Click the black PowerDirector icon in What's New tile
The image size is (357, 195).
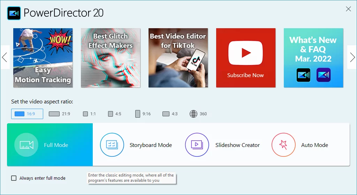303,75
